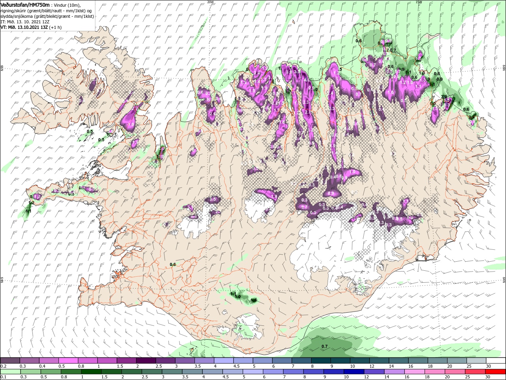This screenshot has width=506, height=380.
Task: Click the 0.1 label starting the rain scale
Action: pyautogui.click(x=3, y=377)
